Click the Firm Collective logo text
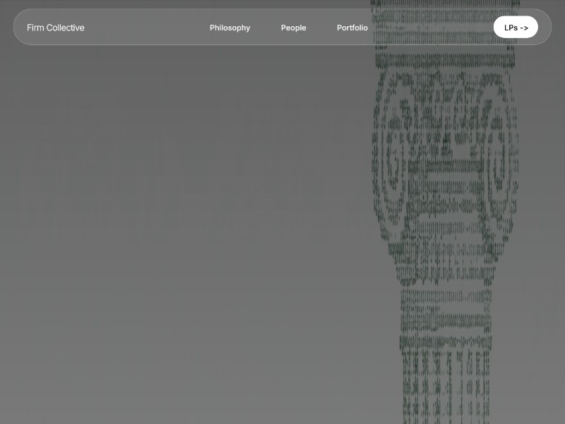The width and height of the screenshot is (565, 424). (x=55, y=28)
